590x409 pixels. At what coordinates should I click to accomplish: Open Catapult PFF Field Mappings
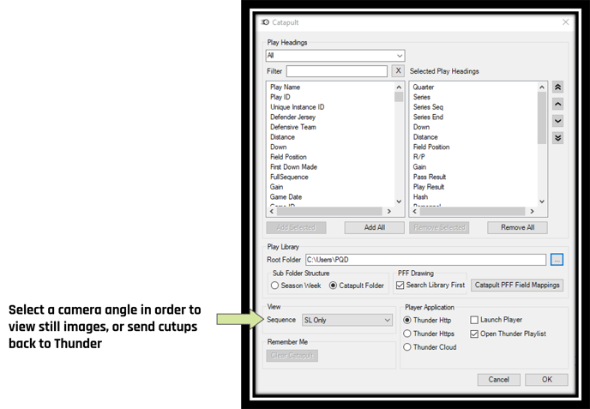click(x=517, y=286)
